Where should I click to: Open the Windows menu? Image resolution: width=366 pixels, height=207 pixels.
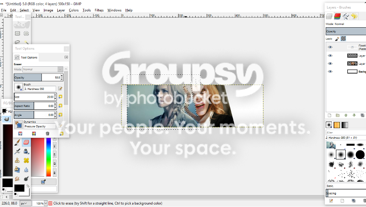[x=114, y=10]
